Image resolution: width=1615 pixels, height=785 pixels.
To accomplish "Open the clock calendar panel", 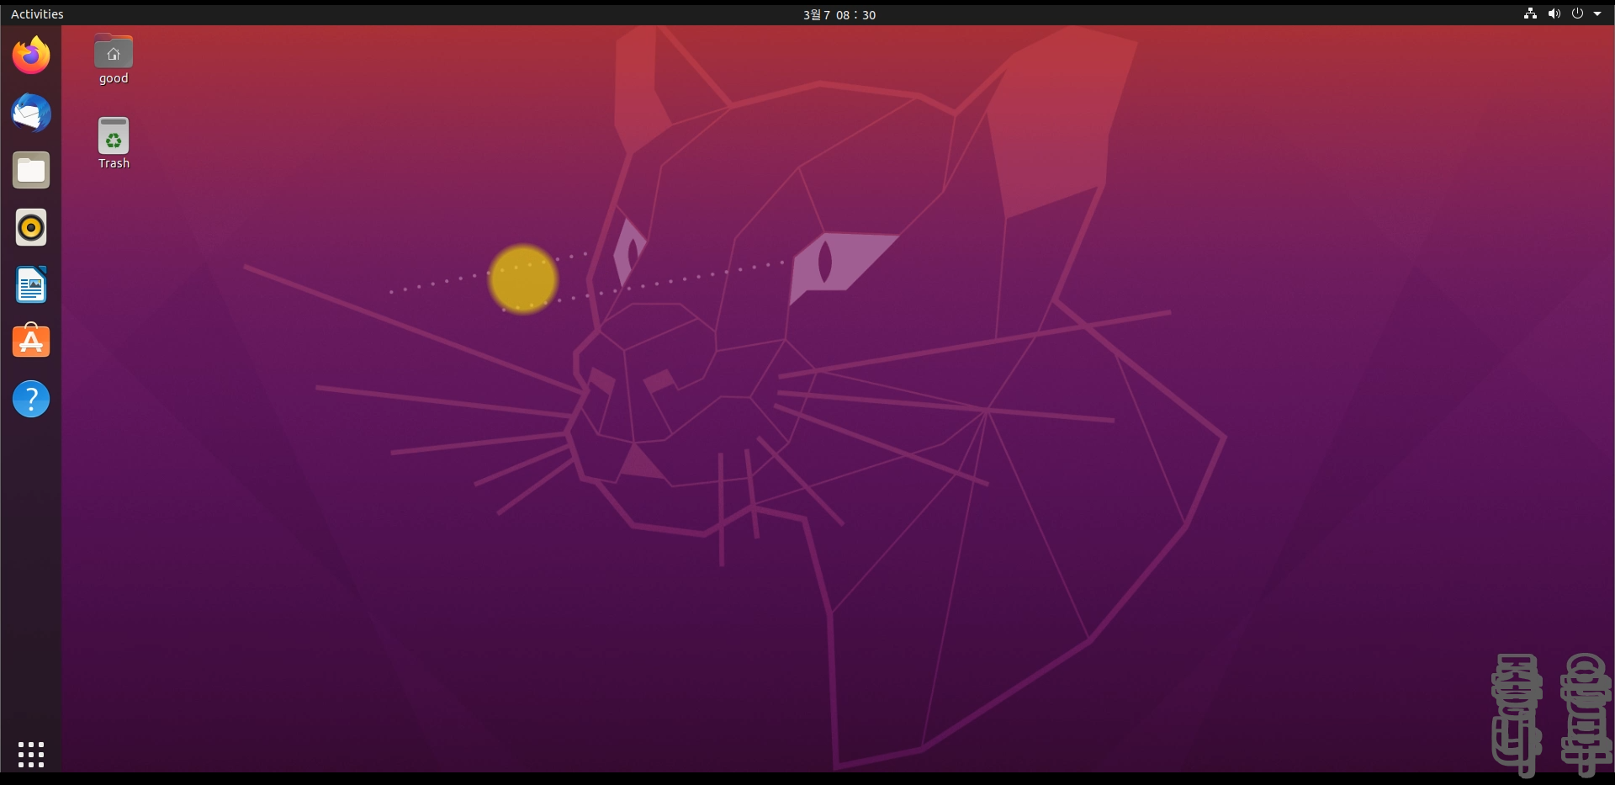I will (x=839, y=14).
